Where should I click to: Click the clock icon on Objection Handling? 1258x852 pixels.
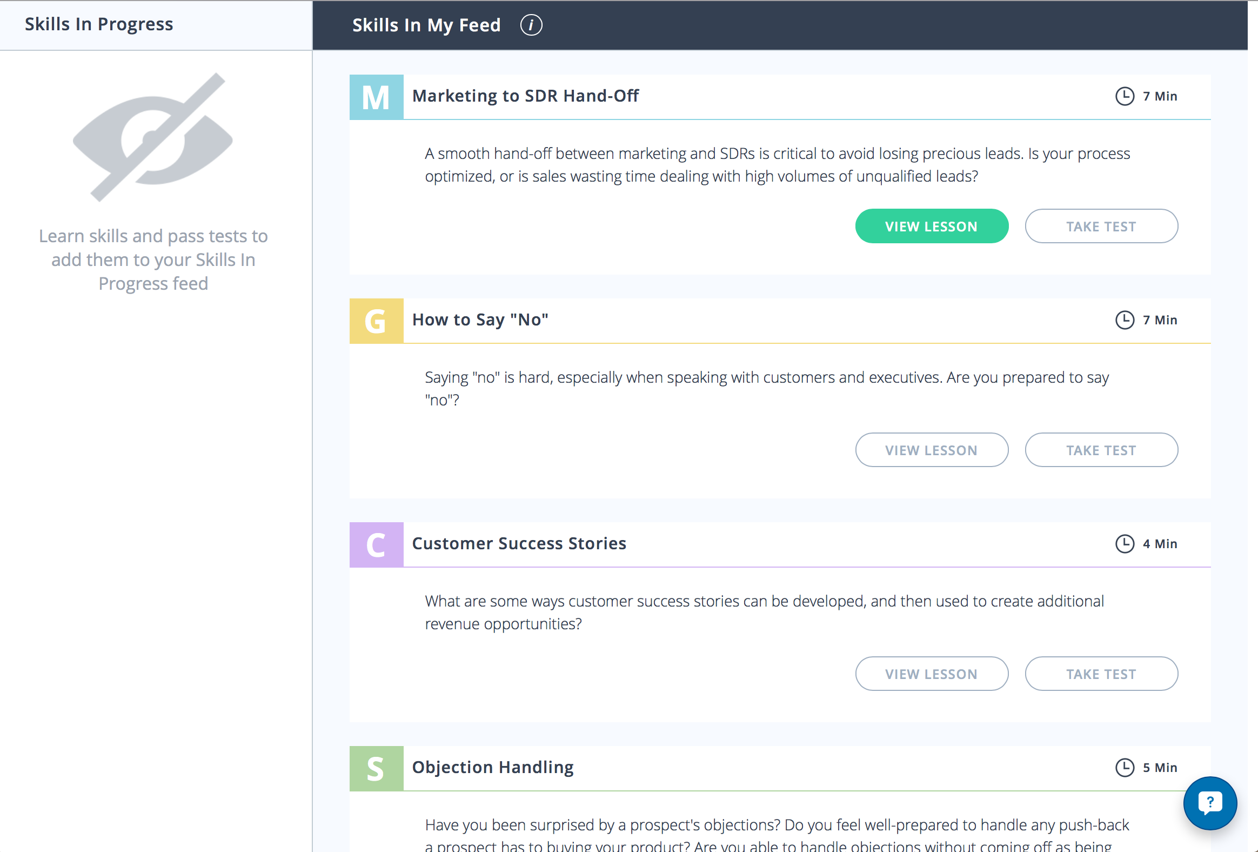point(1125,768)
